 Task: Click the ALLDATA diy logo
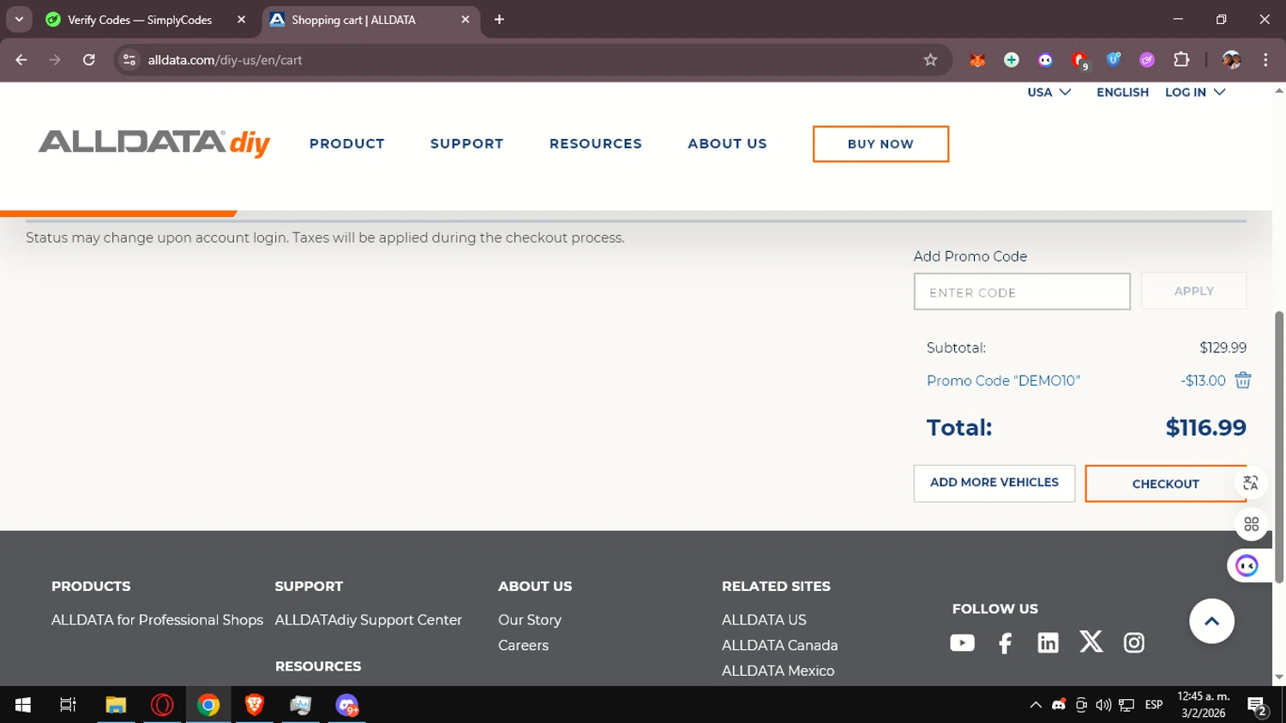(154, 143)
